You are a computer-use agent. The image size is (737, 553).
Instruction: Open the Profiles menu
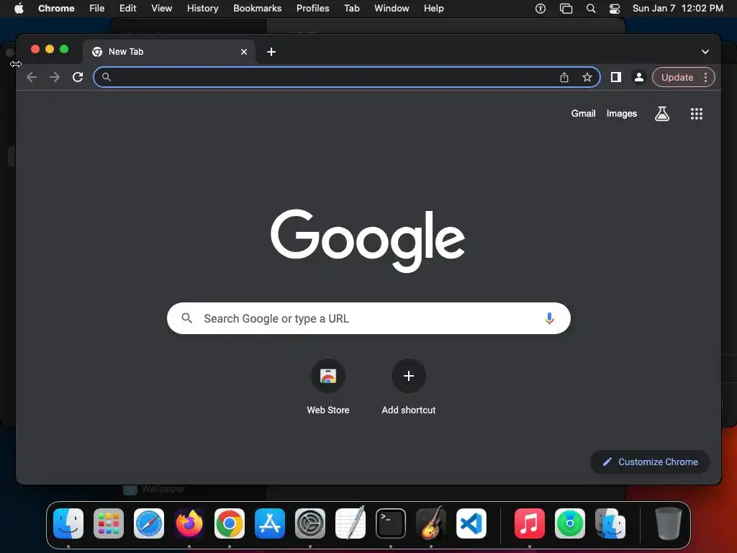(312, 9)
